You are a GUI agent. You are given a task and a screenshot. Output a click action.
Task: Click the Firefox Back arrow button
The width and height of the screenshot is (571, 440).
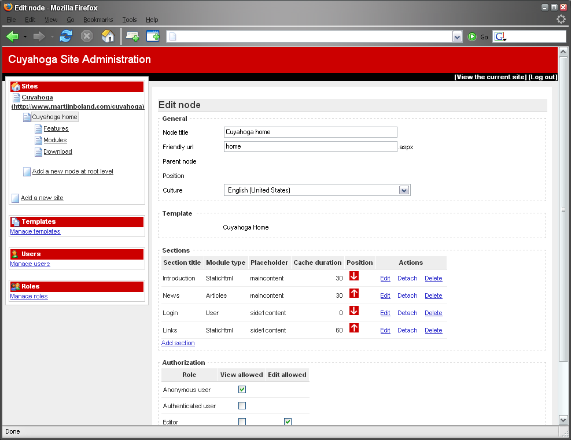pyautogui.click(x=12, y=36)
